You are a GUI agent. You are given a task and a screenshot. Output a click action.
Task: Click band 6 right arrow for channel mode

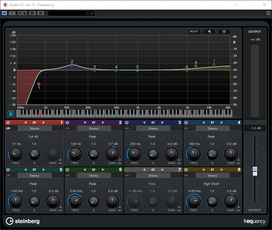(x=103, y=170)
